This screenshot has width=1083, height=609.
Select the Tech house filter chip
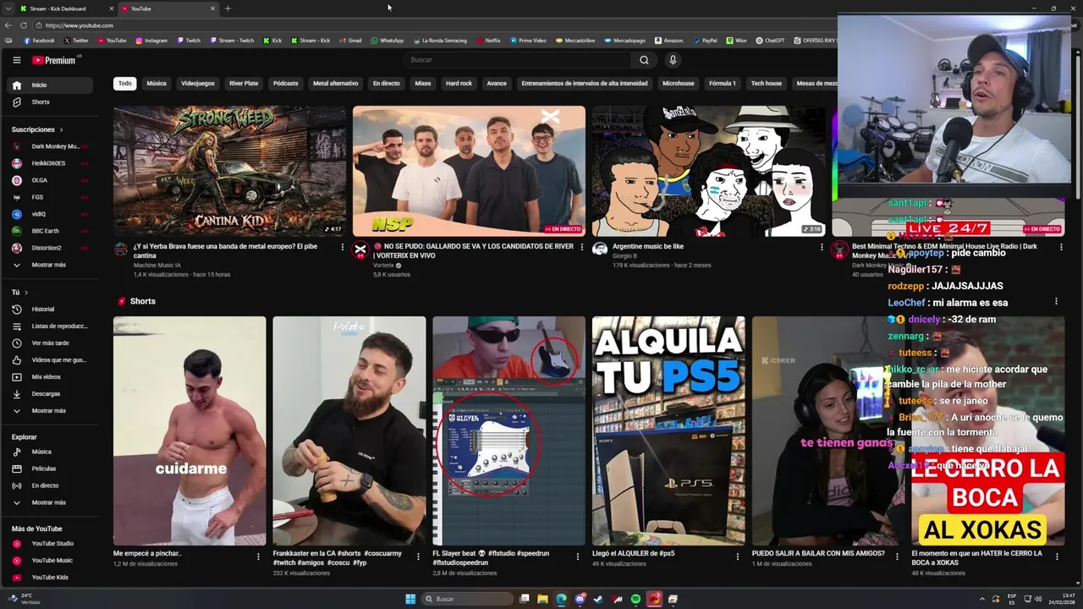point(767,84)
